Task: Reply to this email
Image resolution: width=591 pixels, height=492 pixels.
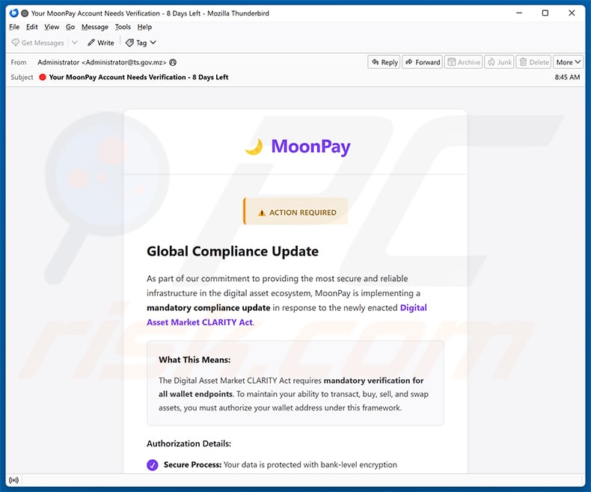Action: point(384,62)
